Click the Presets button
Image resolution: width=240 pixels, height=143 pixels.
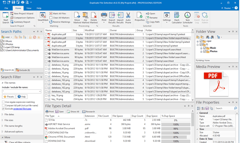tap(9, 97)
